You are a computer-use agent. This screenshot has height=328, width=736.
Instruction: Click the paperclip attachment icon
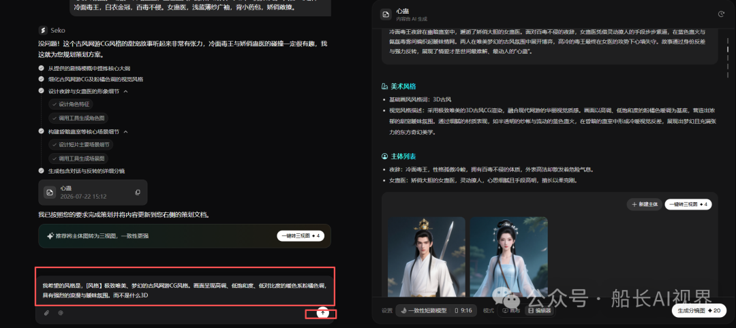point(46,312)
